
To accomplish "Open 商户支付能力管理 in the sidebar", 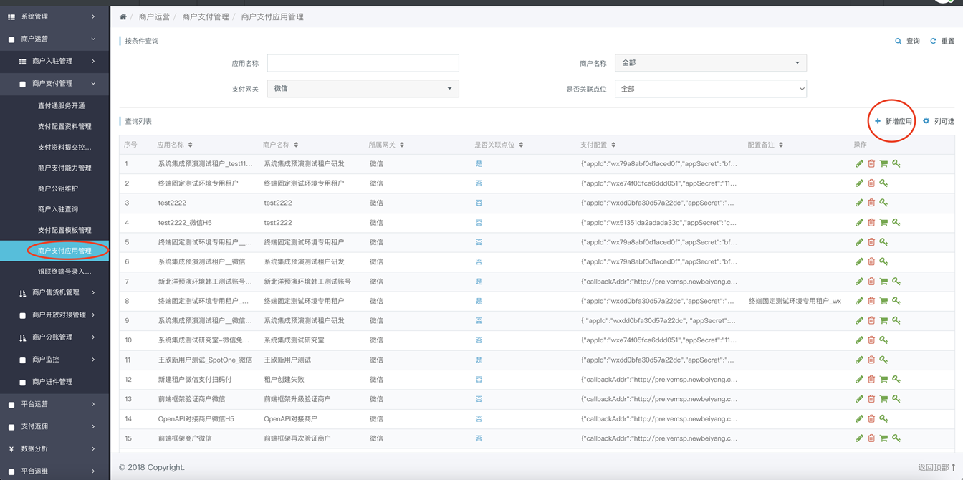I will [64, 168].
